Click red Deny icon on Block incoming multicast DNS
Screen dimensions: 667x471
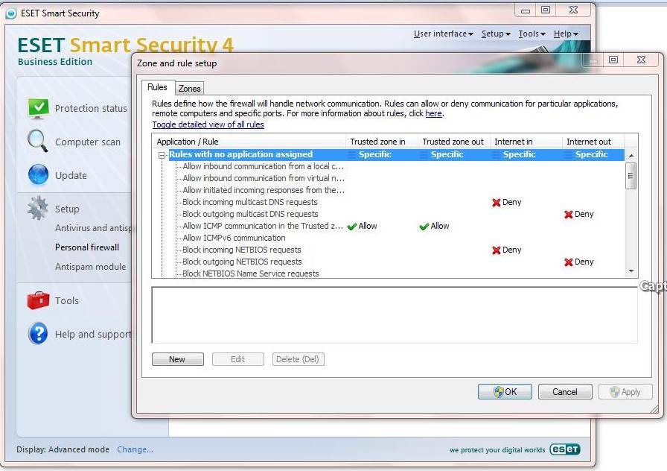click(x=496, y=202)
